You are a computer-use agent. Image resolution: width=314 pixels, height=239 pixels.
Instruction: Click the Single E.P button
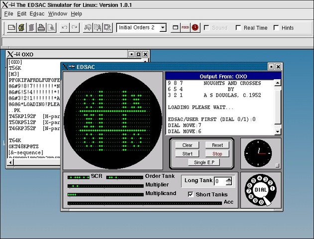coord(204,162)
